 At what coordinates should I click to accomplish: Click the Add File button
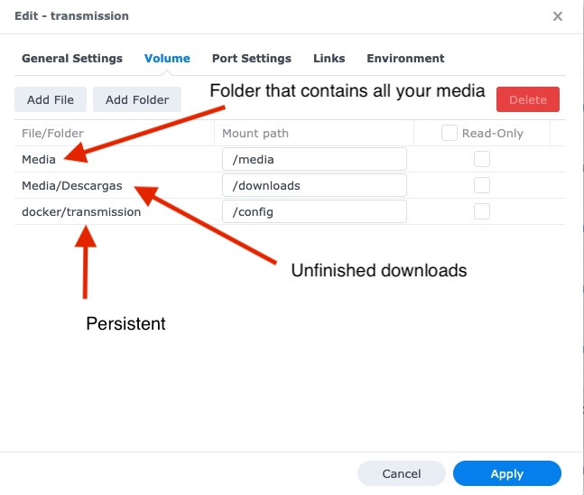pos(51,99)
